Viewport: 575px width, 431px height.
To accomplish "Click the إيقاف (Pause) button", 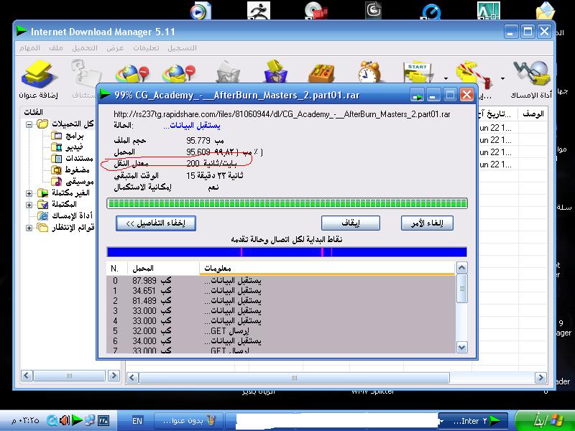I will pos(351,223).
